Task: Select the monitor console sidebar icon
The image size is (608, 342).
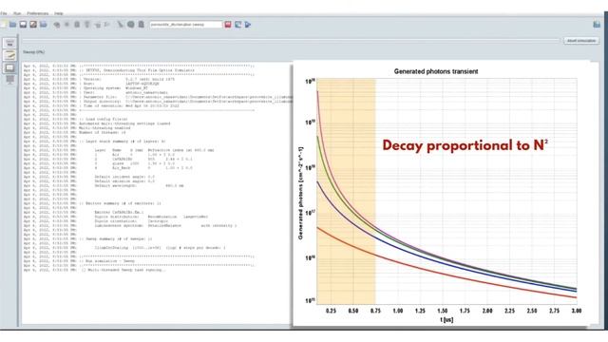Action: pyautogui.click(x=10, y=67)
